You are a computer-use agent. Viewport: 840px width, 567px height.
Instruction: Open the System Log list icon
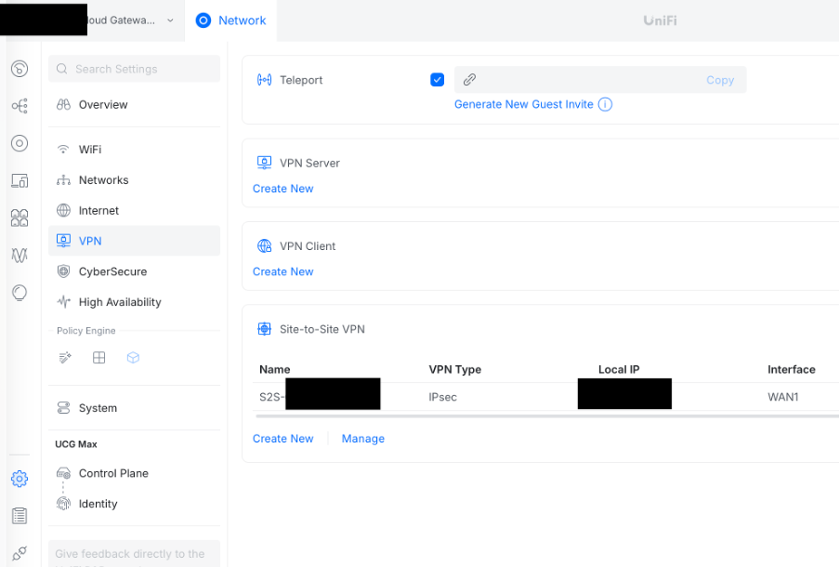click(x=20, y=516)
